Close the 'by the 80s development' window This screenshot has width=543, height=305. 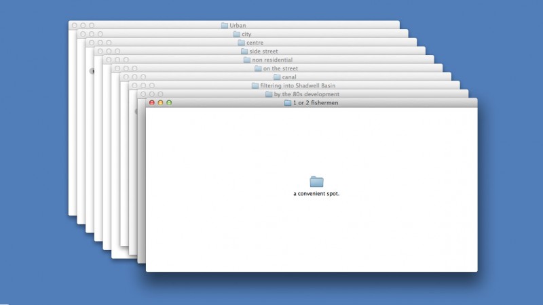tap(143, 94)
